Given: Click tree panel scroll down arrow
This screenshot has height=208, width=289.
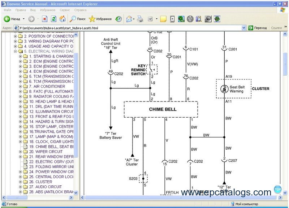Looking at the screenshot, I should [x=76, y=193].
